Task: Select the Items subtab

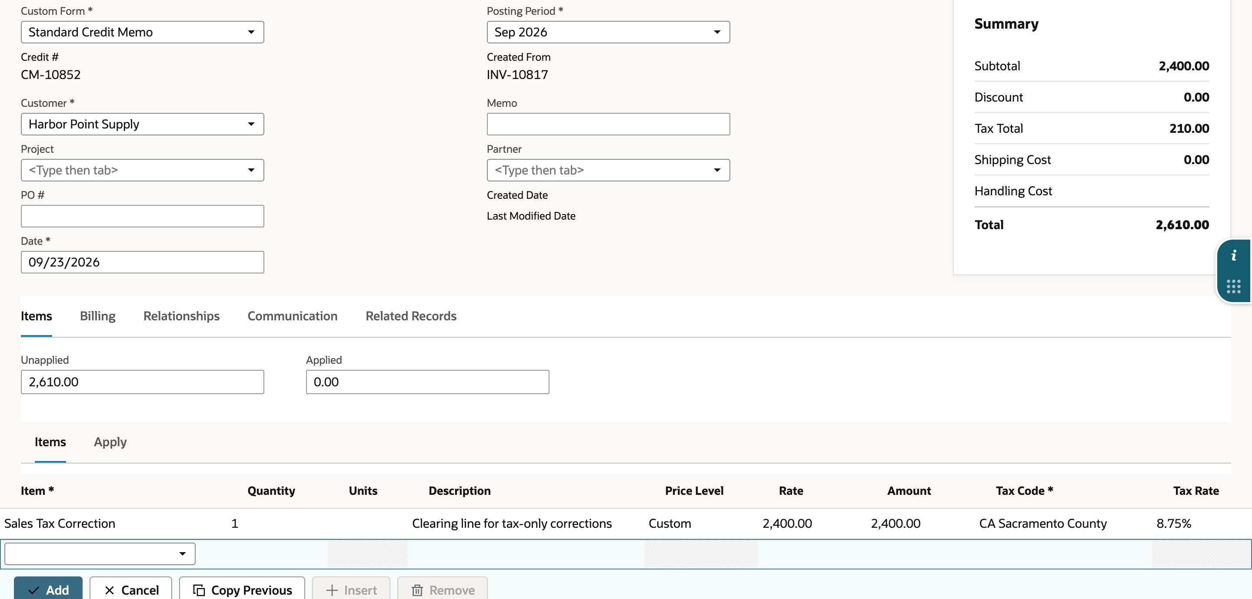Action: (x=50, y=442)
